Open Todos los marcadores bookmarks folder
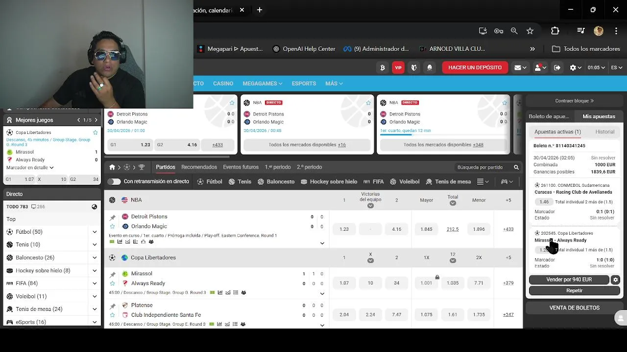 click(x=586, y=49)
